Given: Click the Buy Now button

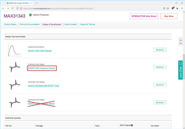Looking at the screenshot, I should point(169,16).
